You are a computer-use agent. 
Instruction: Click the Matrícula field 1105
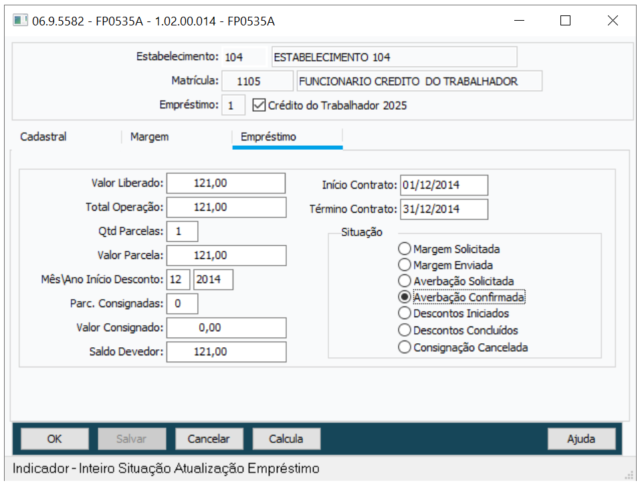257,81
